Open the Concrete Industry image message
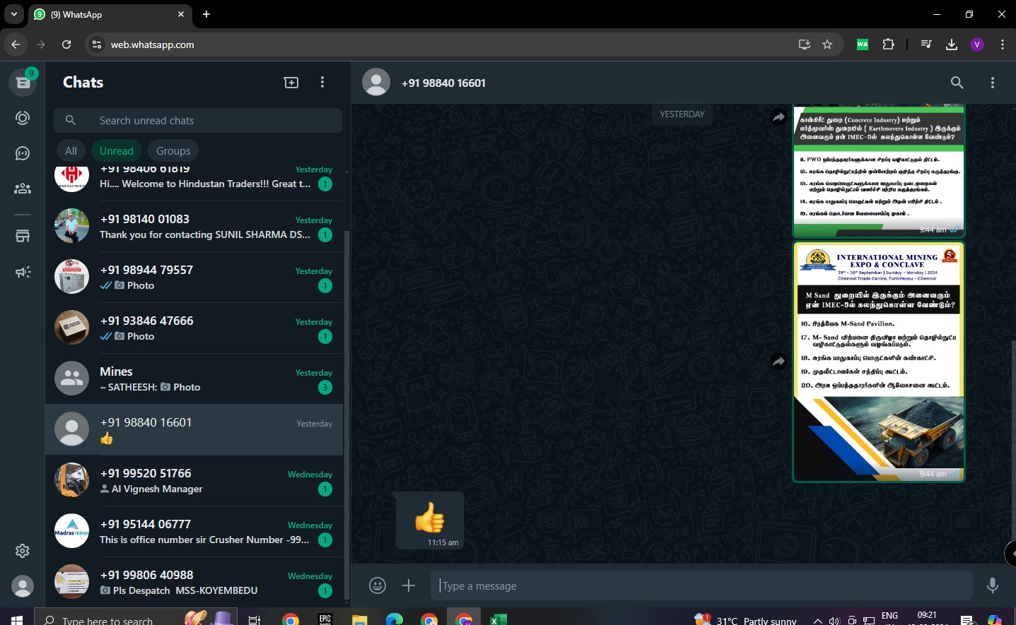Image resolution: width=1016 pixels, height=625 pixels. [879, 171]
